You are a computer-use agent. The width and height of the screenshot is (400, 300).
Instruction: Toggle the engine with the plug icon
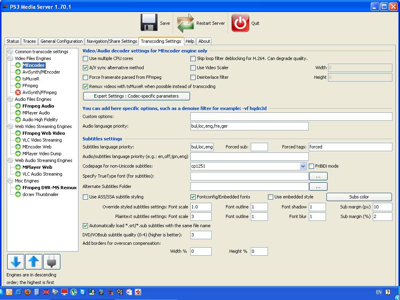(x=52, y=262)
